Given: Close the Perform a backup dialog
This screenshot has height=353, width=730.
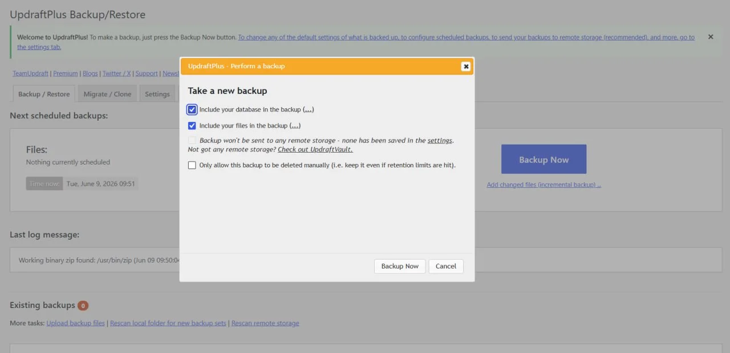Looking at the screenshot, I should 466,66.
